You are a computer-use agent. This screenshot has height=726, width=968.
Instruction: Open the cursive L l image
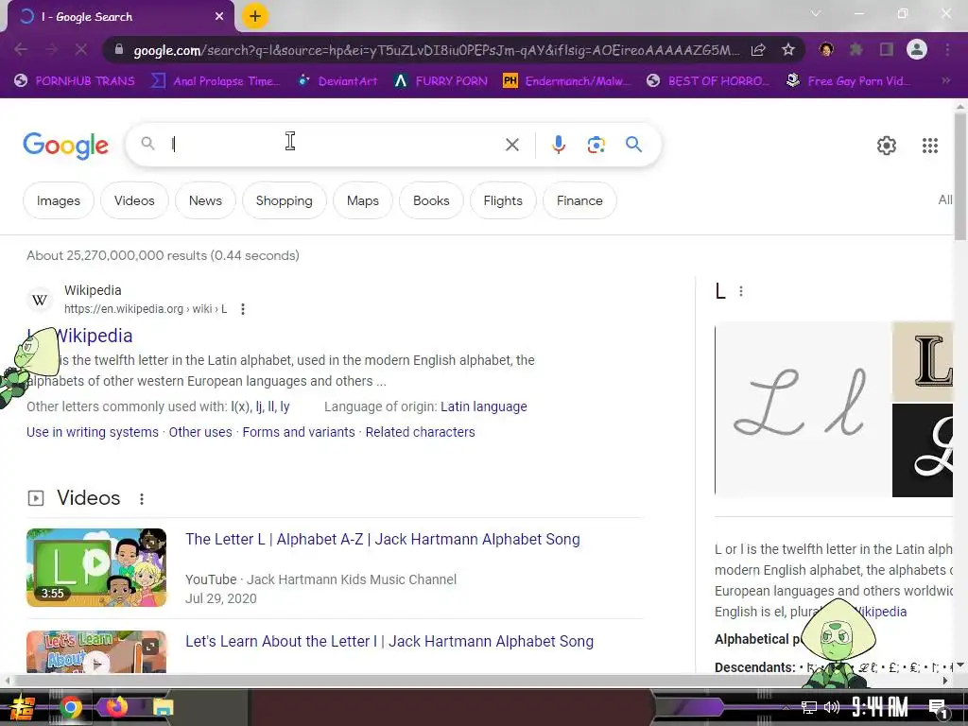[803, 408]
